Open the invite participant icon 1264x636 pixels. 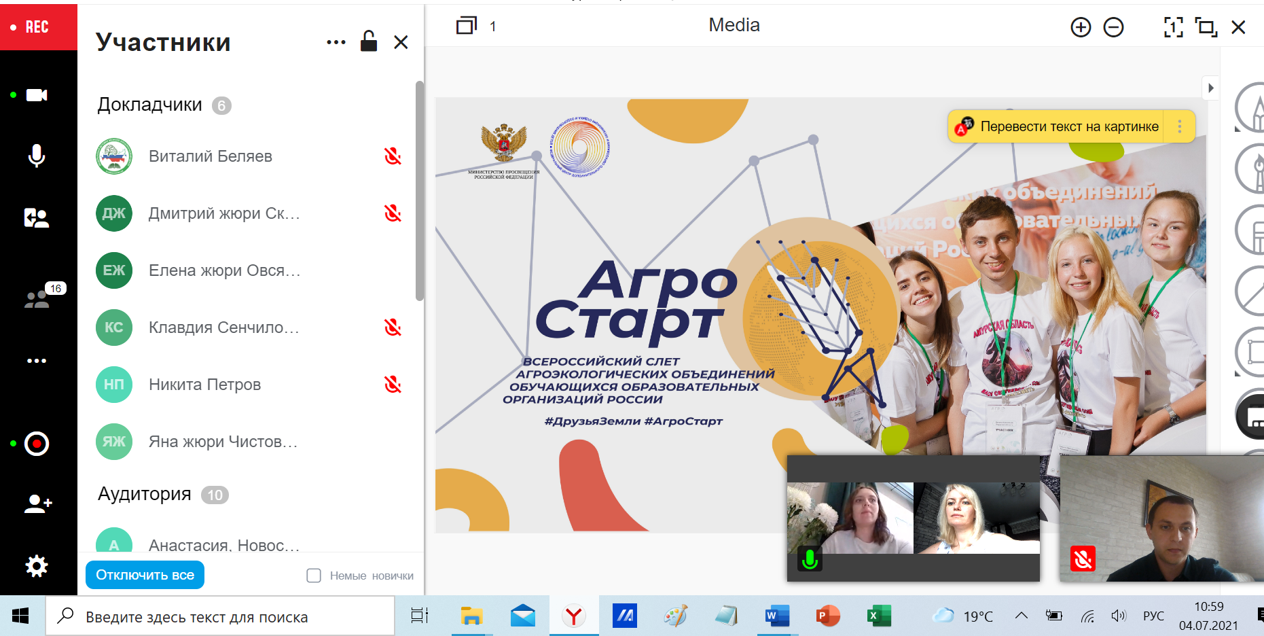(x=37, y=503)
